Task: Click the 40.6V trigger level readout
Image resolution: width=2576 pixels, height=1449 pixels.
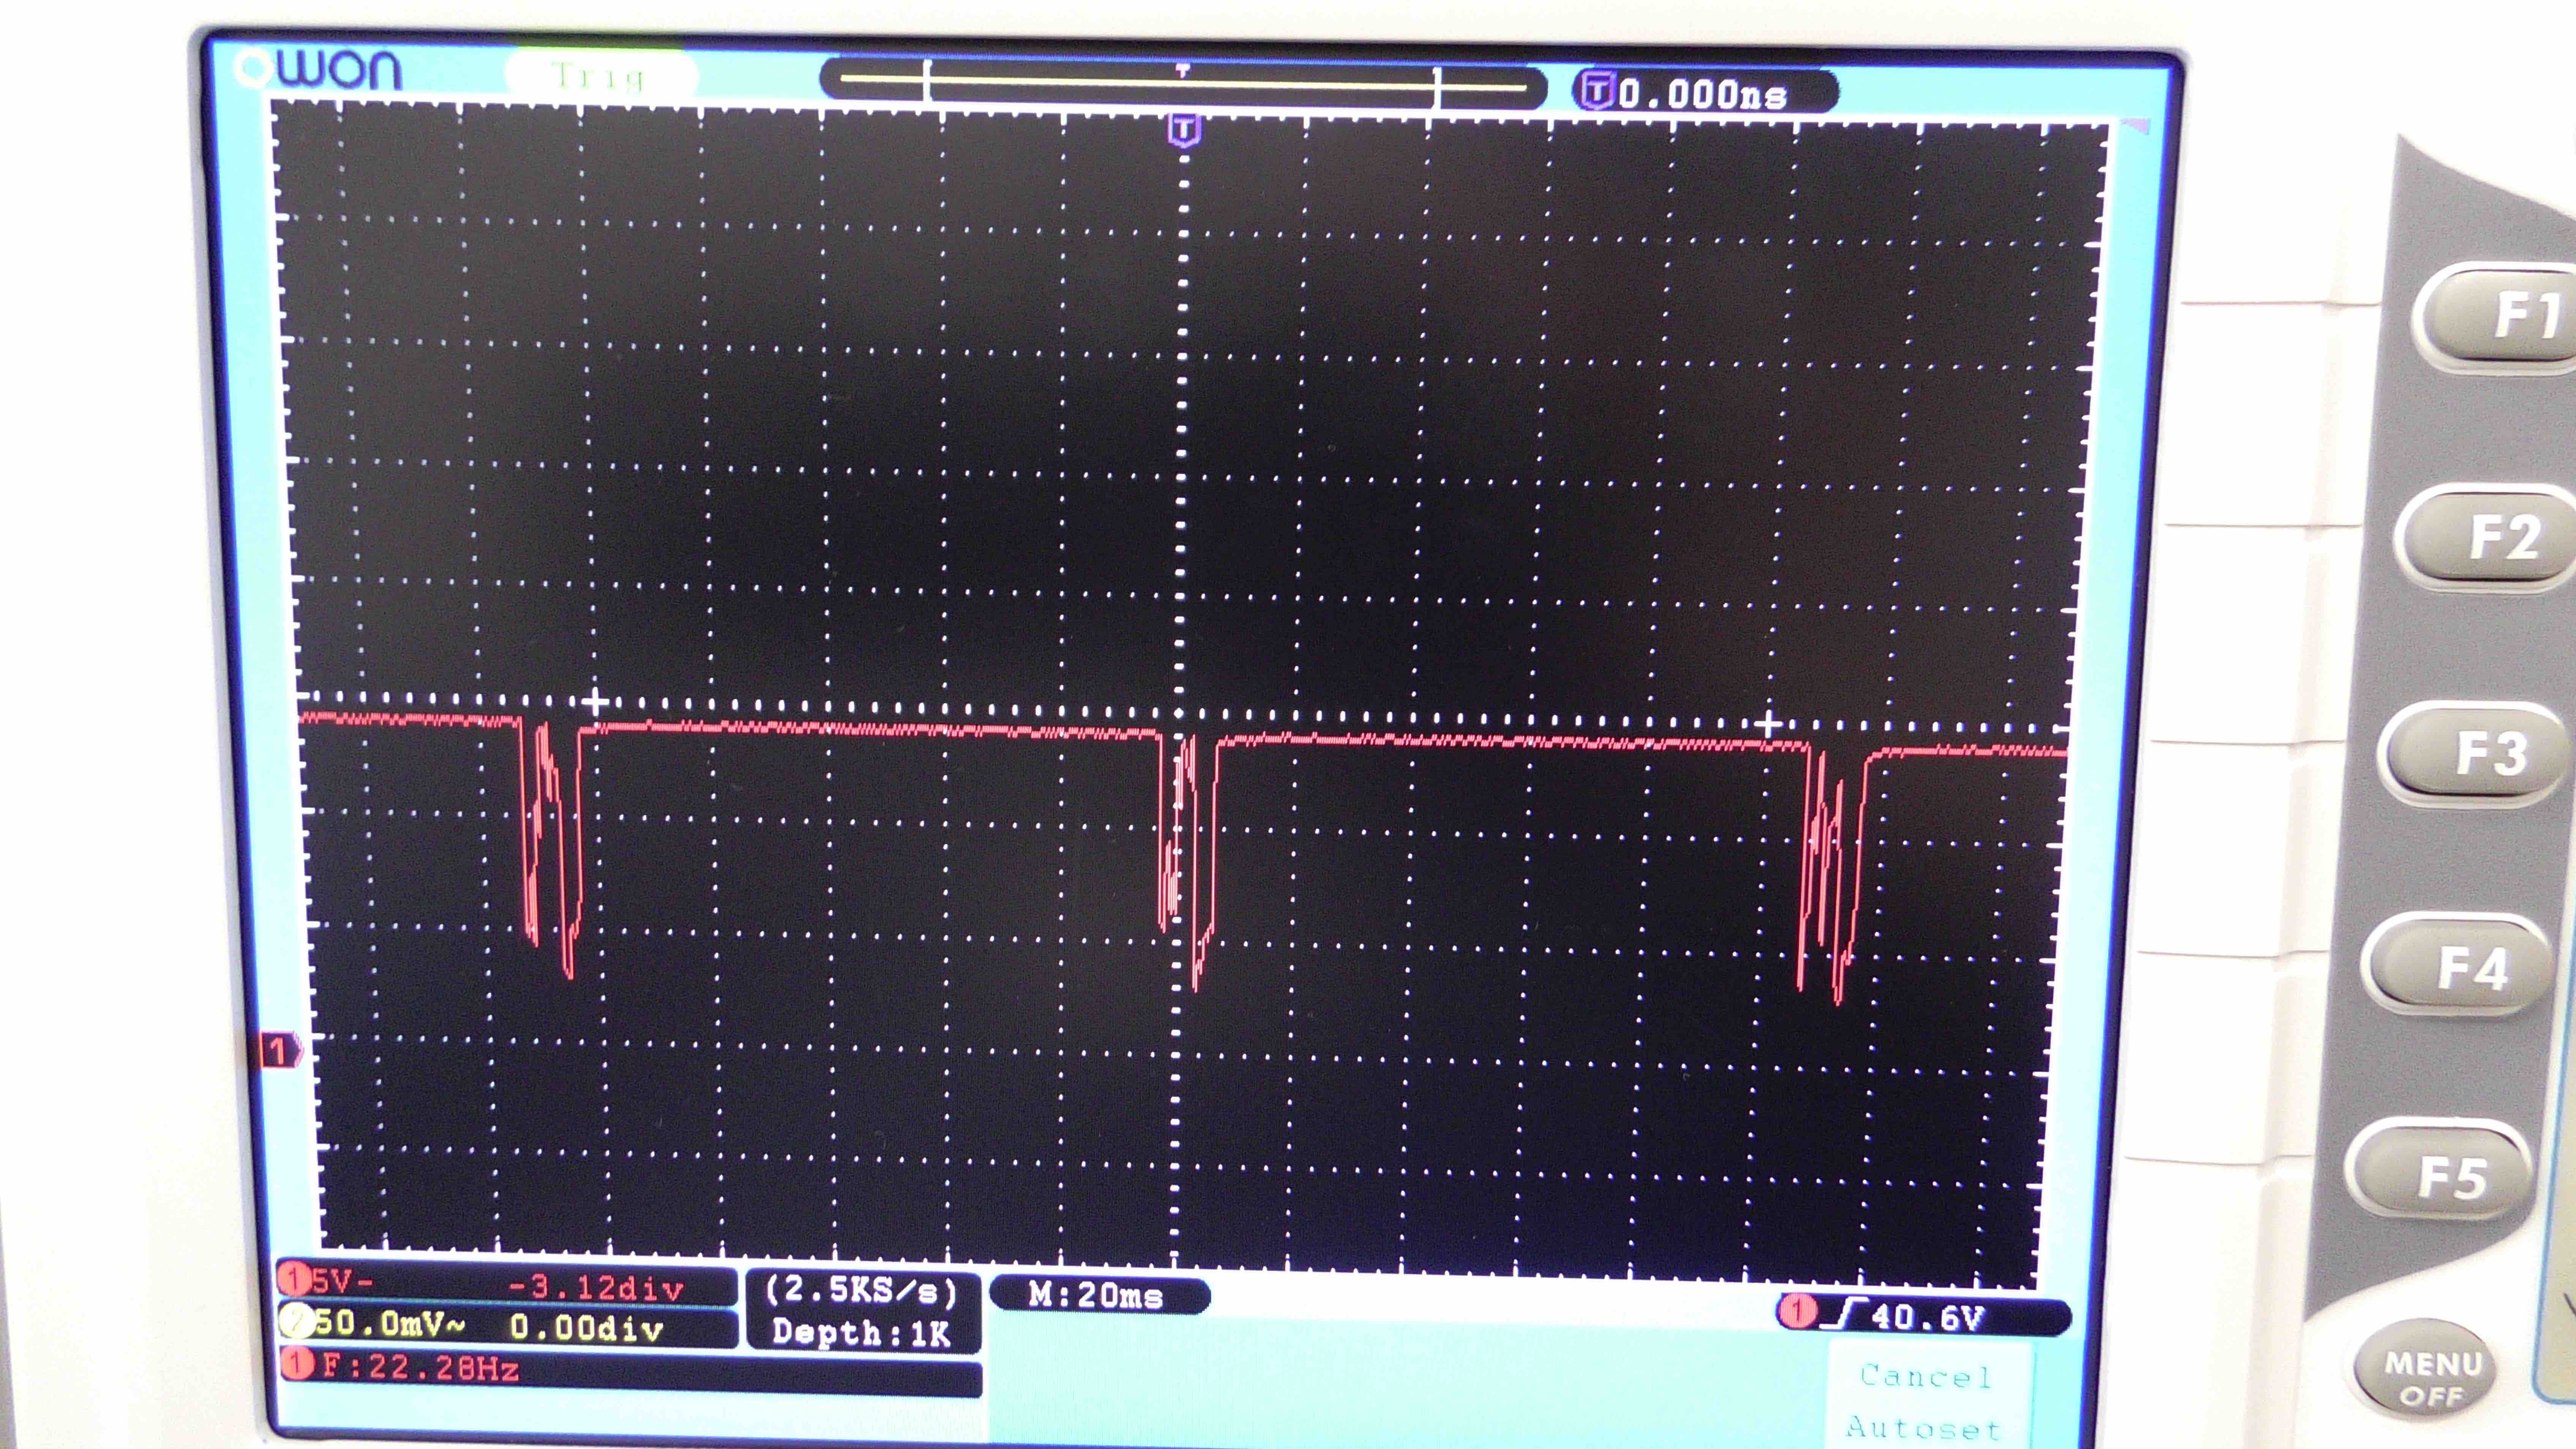Action: (x=1927, y=1316)
